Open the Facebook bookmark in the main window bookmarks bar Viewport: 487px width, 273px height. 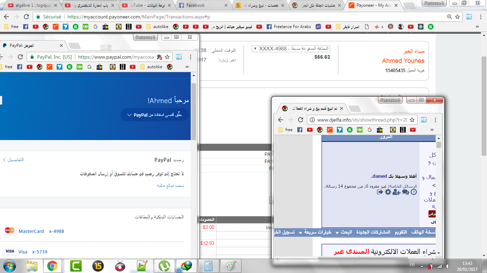tap(26, 27)
